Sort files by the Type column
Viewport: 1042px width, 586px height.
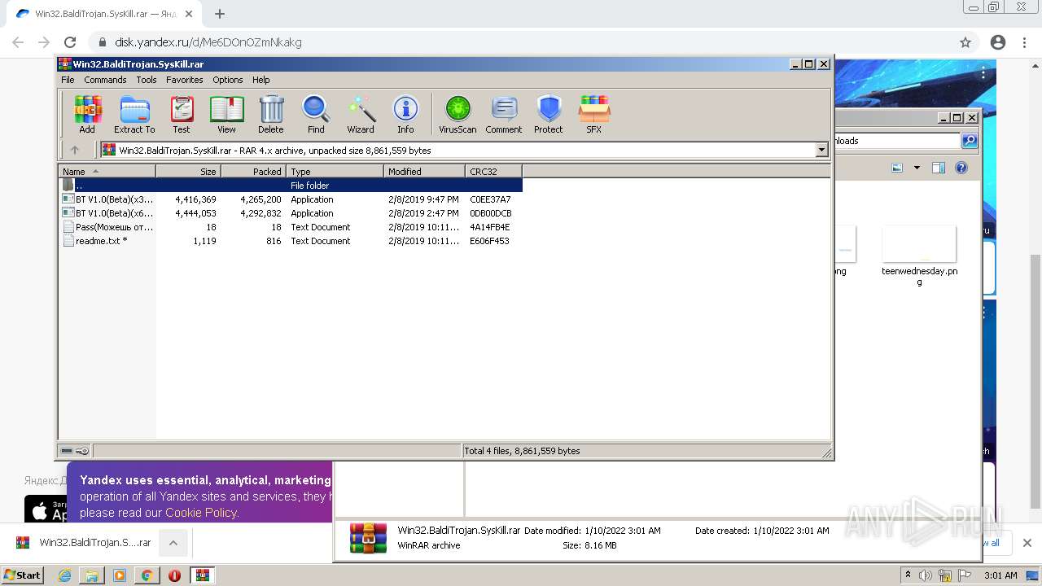pyautogui.click(x=335, y=172)
